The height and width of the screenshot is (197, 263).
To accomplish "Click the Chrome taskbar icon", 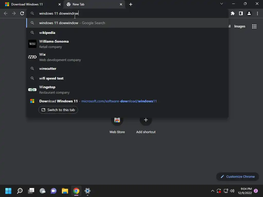I will coord(76,191).
